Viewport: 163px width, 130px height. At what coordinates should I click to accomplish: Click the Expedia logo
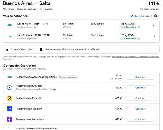coord(9,98)
